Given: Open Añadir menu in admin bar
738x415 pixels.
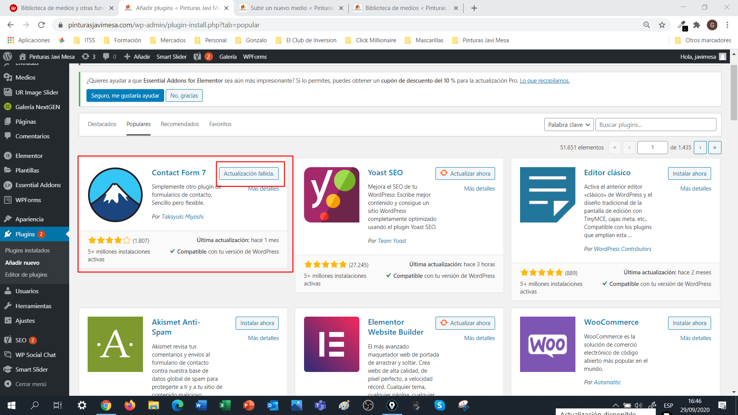Looking at the screenshot, I should 137,56.
